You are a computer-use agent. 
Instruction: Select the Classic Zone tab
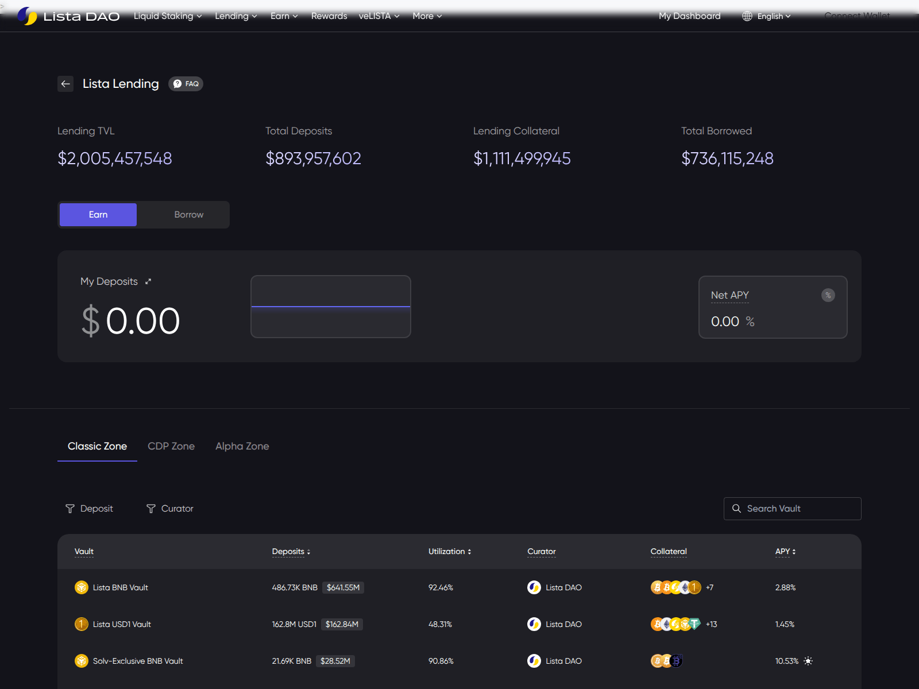coord(97,446)
